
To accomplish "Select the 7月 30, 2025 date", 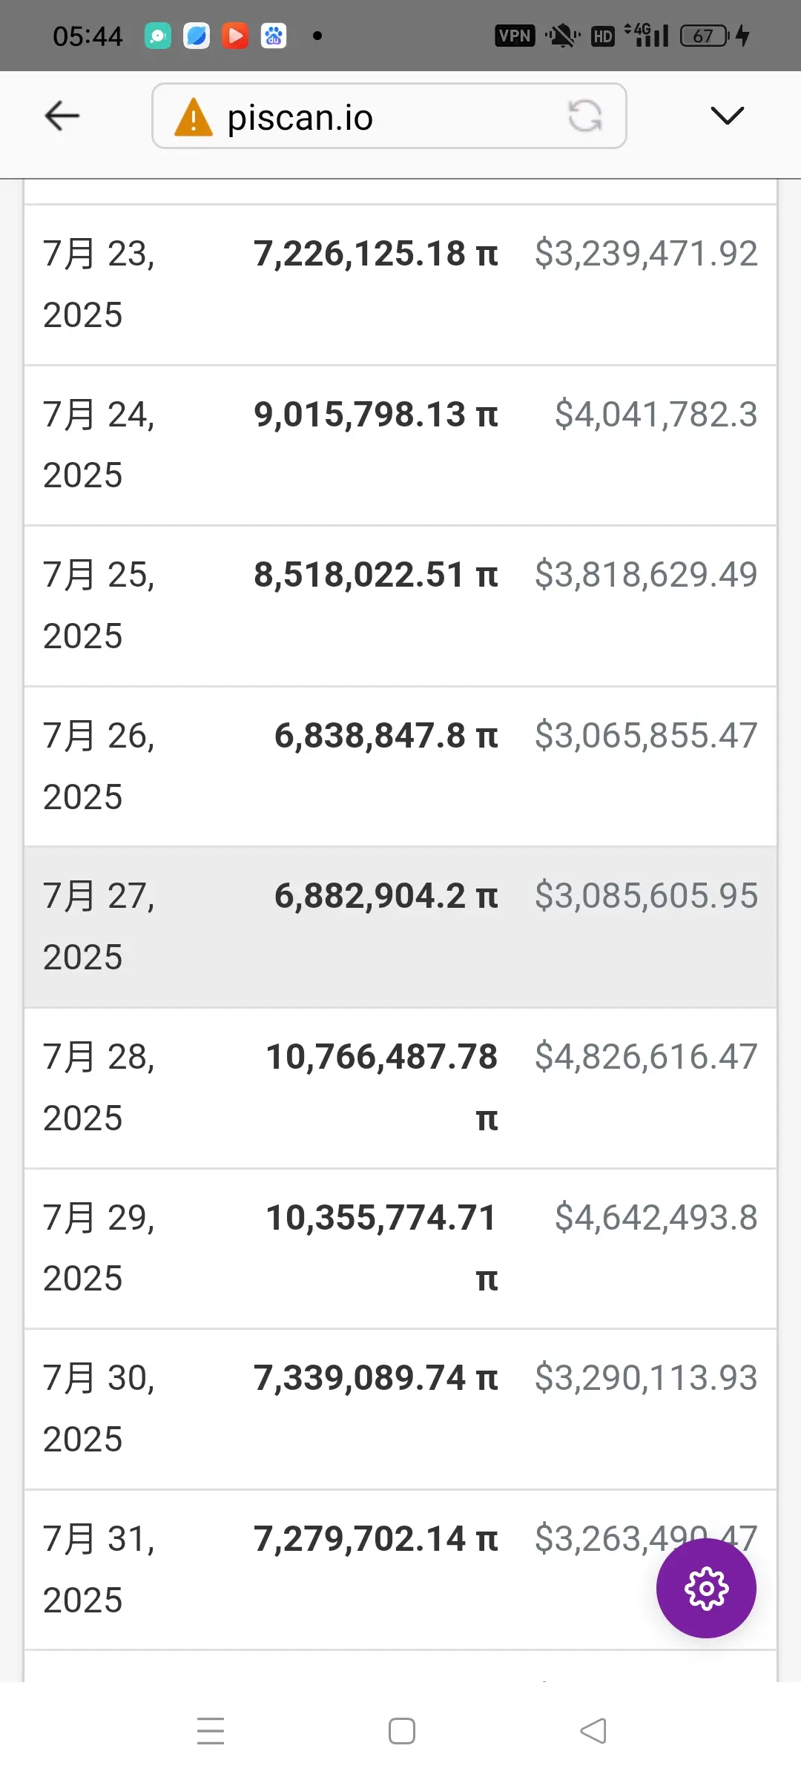I will (99, 1408).
